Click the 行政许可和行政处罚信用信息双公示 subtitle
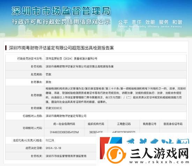This screenshot has width=192, height=166. click(x=61, y=22)
